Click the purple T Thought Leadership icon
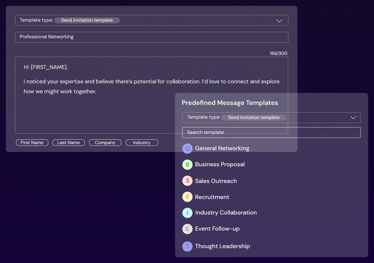Screen dimensions: 374x263 pos(187,246)
